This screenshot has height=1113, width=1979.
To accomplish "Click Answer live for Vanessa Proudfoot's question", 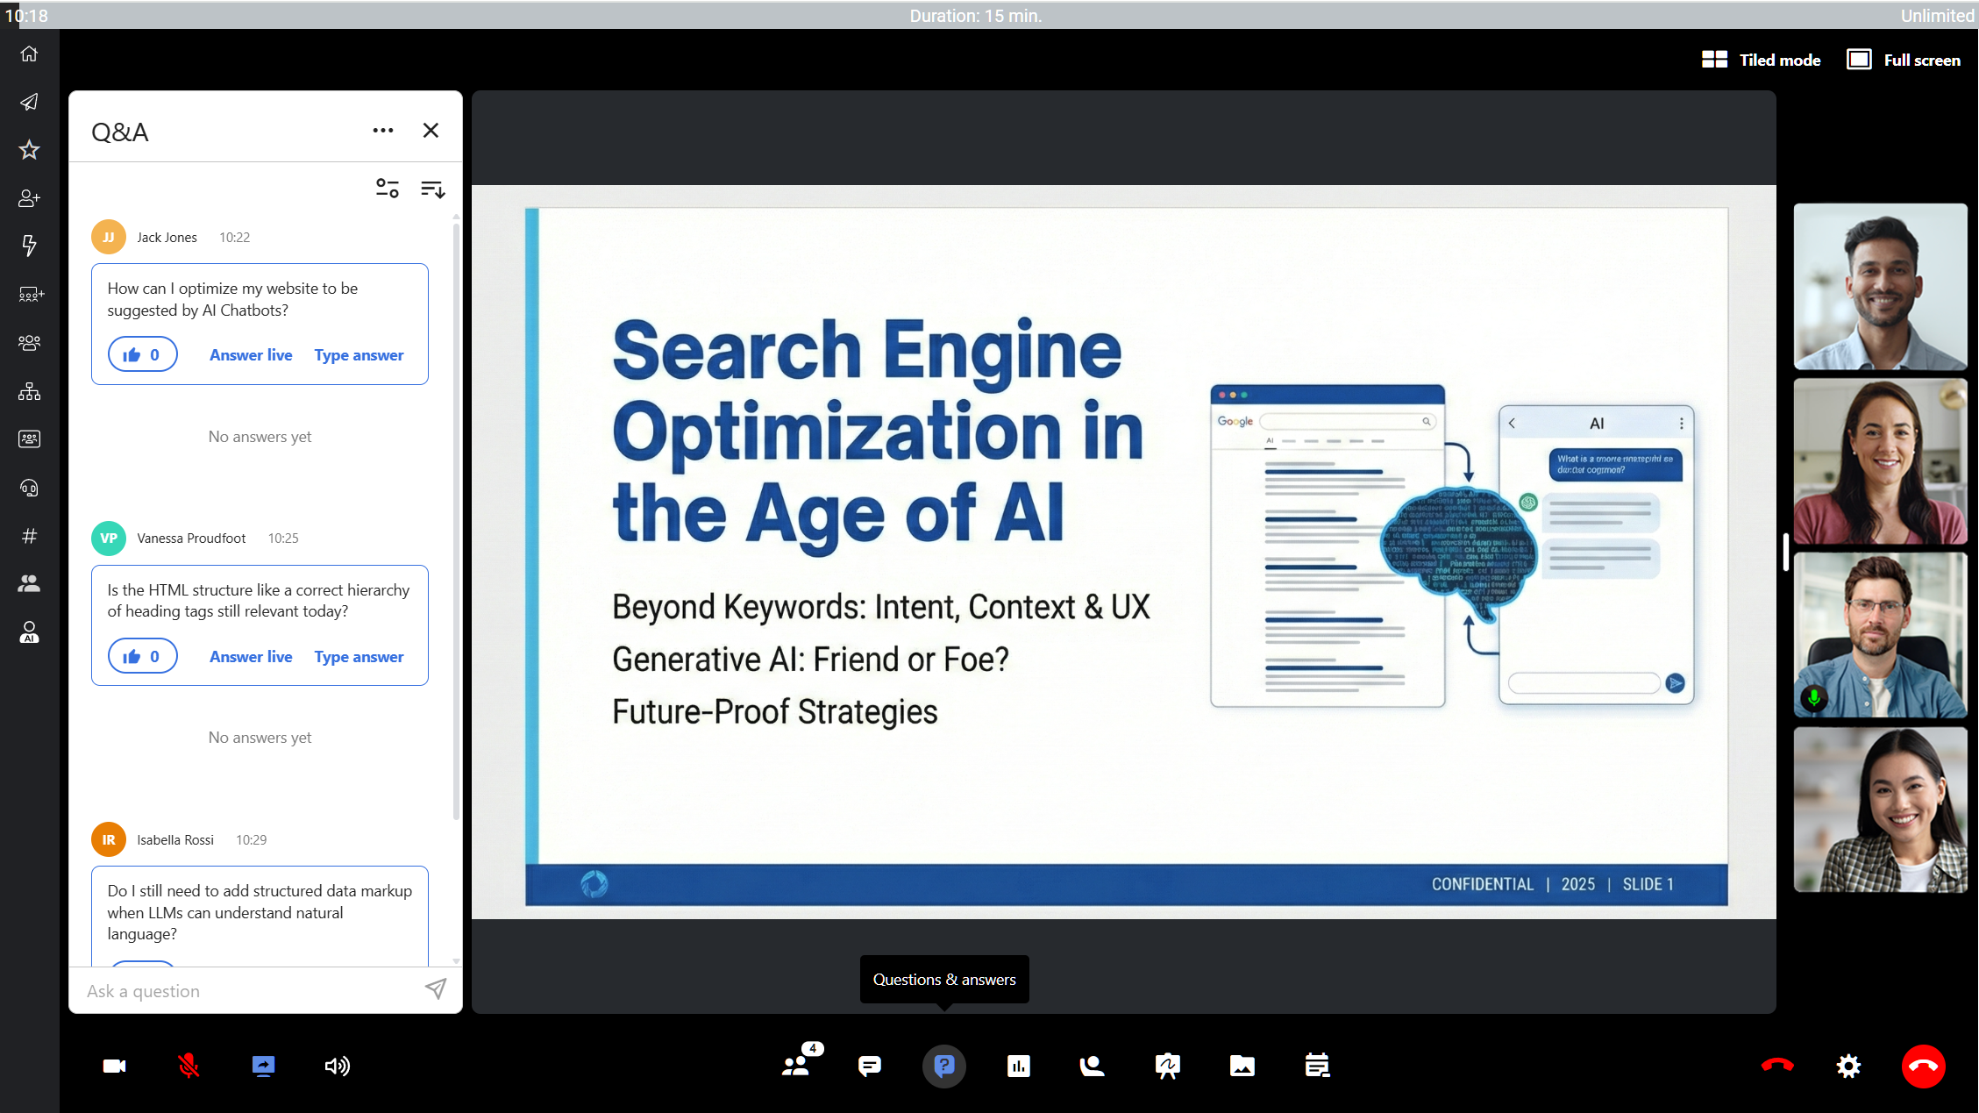I will [x=251, y=657].
